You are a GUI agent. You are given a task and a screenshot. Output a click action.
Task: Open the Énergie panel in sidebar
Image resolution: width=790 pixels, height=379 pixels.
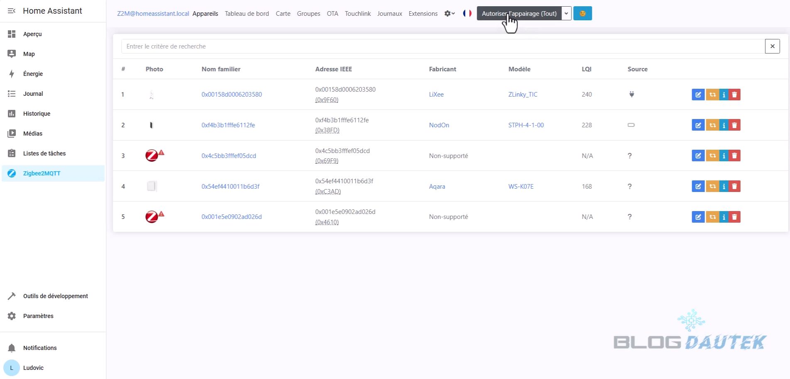click(33, 74)
